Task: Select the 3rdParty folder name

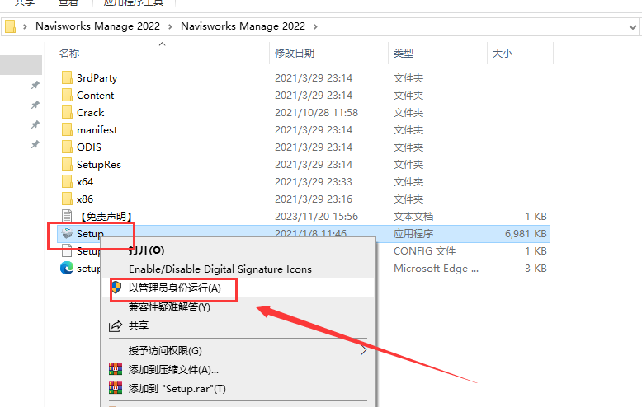Action: tap(97, 77)
